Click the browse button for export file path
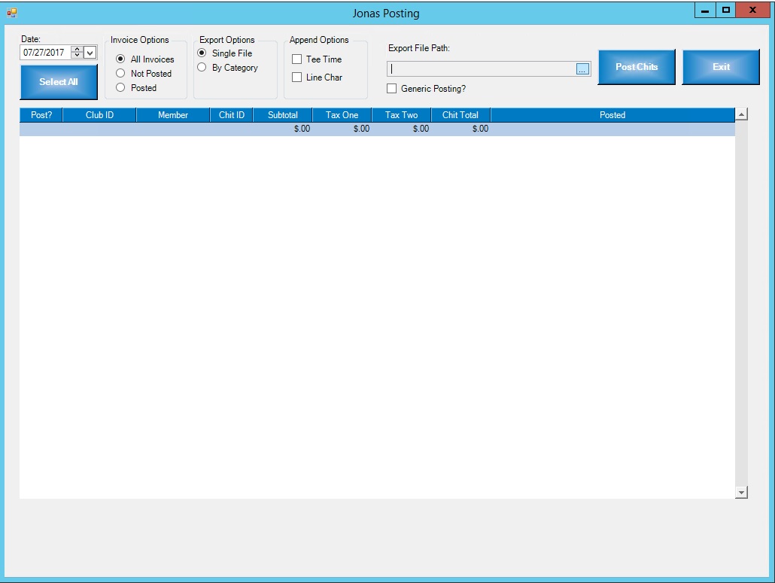 point(582,69)
